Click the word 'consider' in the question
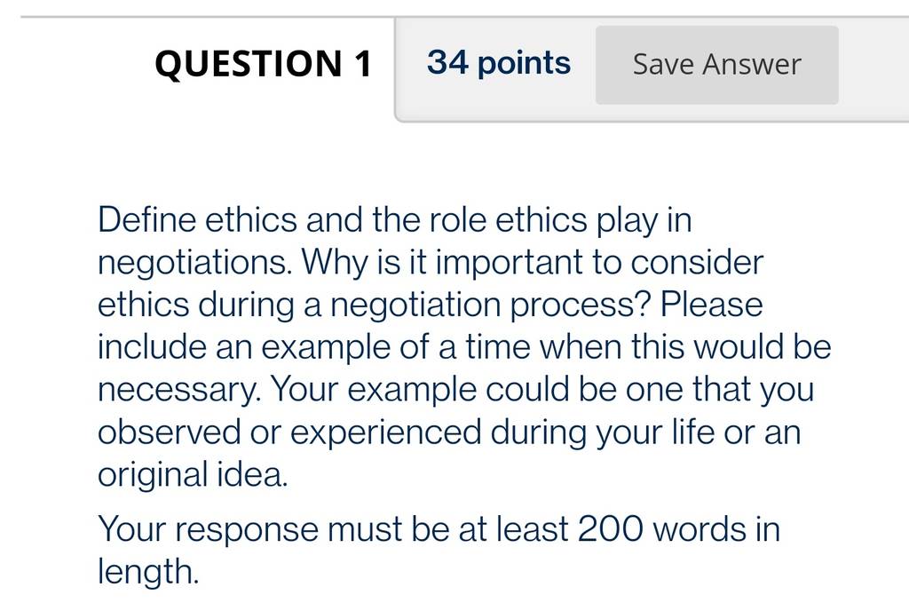This screenshot has height=611, width=909. coord(697,263)
